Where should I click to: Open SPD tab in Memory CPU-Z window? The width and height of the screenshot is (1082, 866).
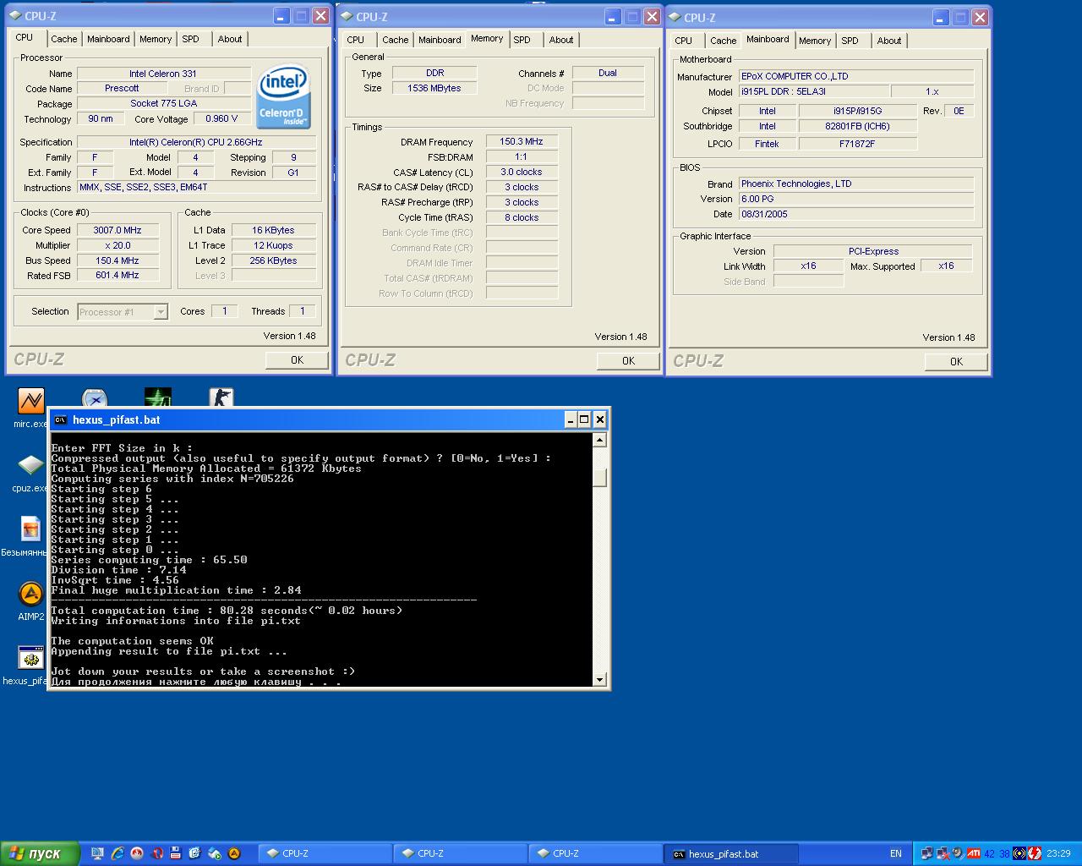[522, 40]
